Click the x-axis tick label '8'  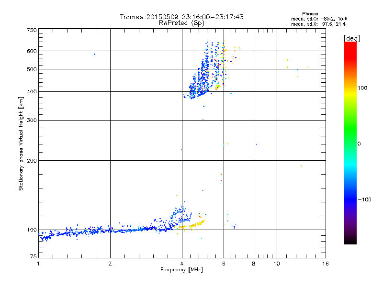click(254, 264)
